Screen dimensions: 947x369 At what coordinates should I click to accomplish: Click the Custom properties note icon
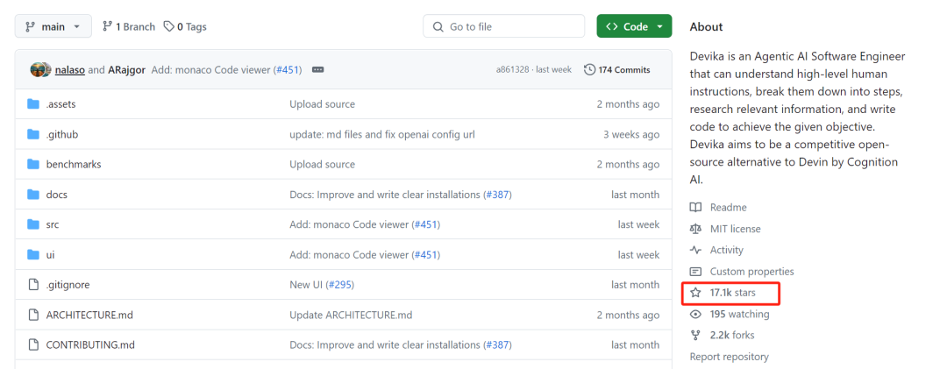tap(695, 272)
